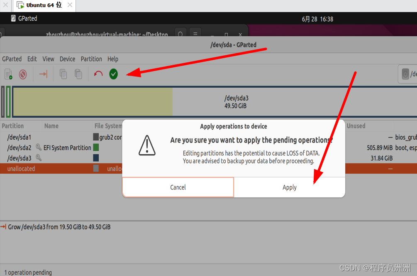Click the 31.84 GiB unused value
Screen dimensions: 417x276
point(382,158)
